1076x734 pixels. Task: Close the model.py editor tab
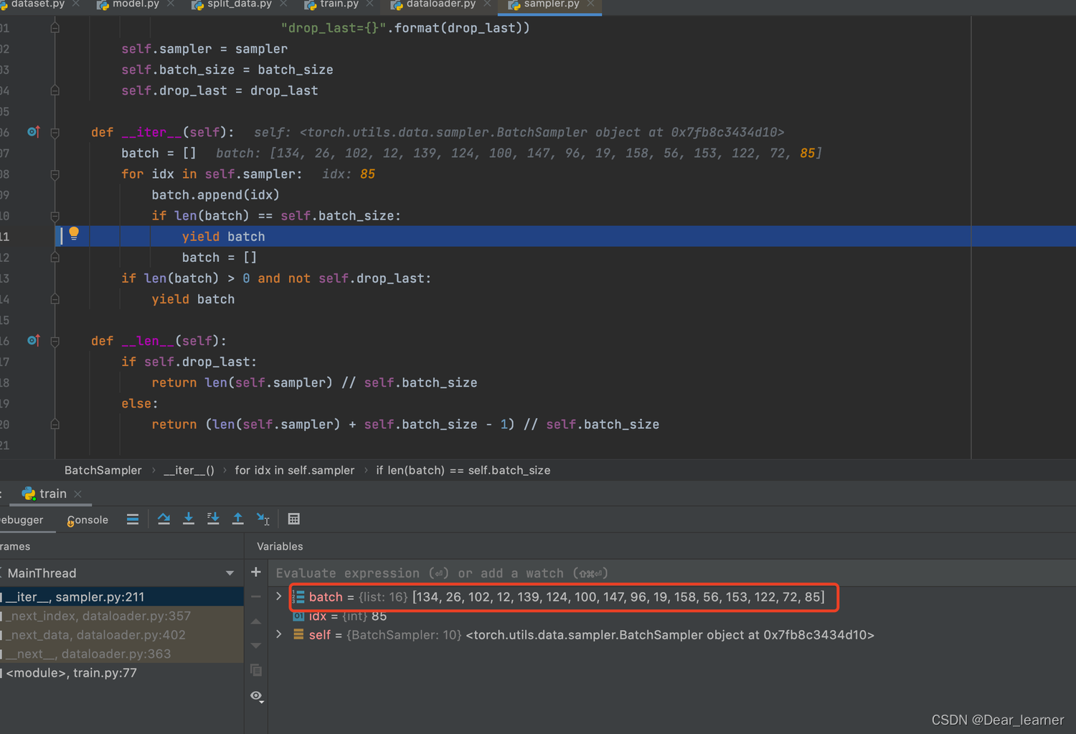coord(171,4)
